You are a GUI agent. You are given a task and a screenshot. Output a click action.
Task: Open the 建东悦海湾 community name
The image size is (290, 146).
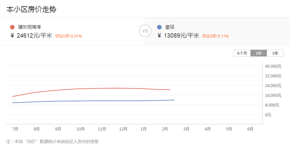29,27
